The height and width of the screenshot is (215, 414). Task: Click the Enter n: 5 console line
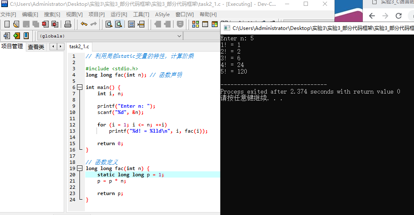tap(237, 39)
